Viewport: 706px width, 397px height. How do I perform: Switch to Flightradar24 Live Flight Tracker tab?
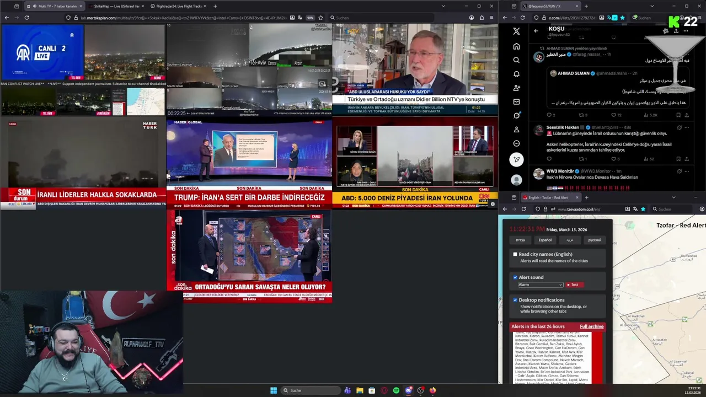click(x=178, y=6)
